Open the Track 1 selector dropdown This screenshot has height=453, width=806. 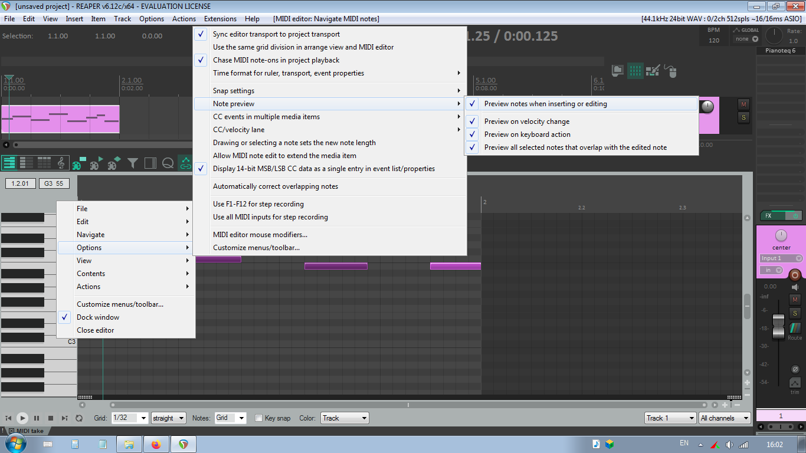click(x=670, y=418)
